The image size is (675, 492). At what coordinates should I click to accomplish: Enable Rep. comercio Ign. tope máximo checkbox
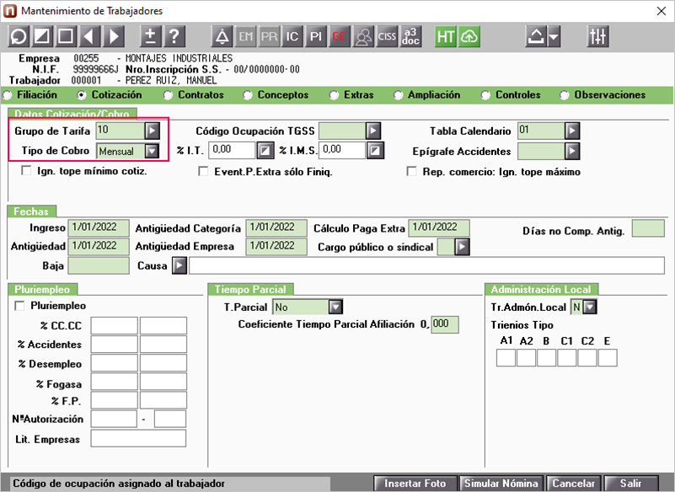coord(411,171)
